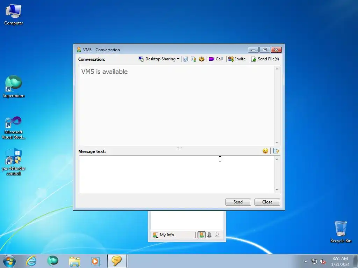Click conversation pane scroll down arrow
358x268 pixels.
pos(277,143)
